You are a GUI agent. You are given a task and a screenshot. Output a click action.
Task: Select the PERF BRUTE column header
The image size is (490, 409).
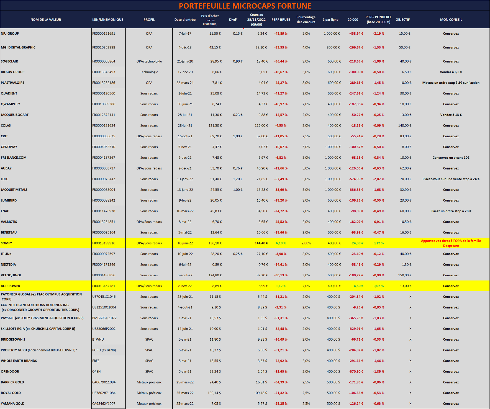[x=281, y=20]
